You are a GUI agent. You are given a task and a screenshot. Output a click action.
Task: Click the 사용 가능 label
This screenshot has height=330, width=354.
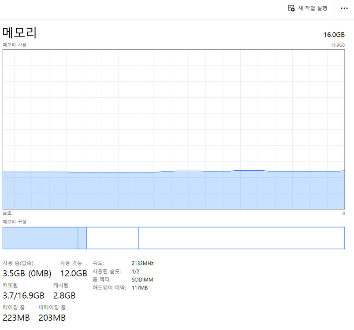[71, 263]
